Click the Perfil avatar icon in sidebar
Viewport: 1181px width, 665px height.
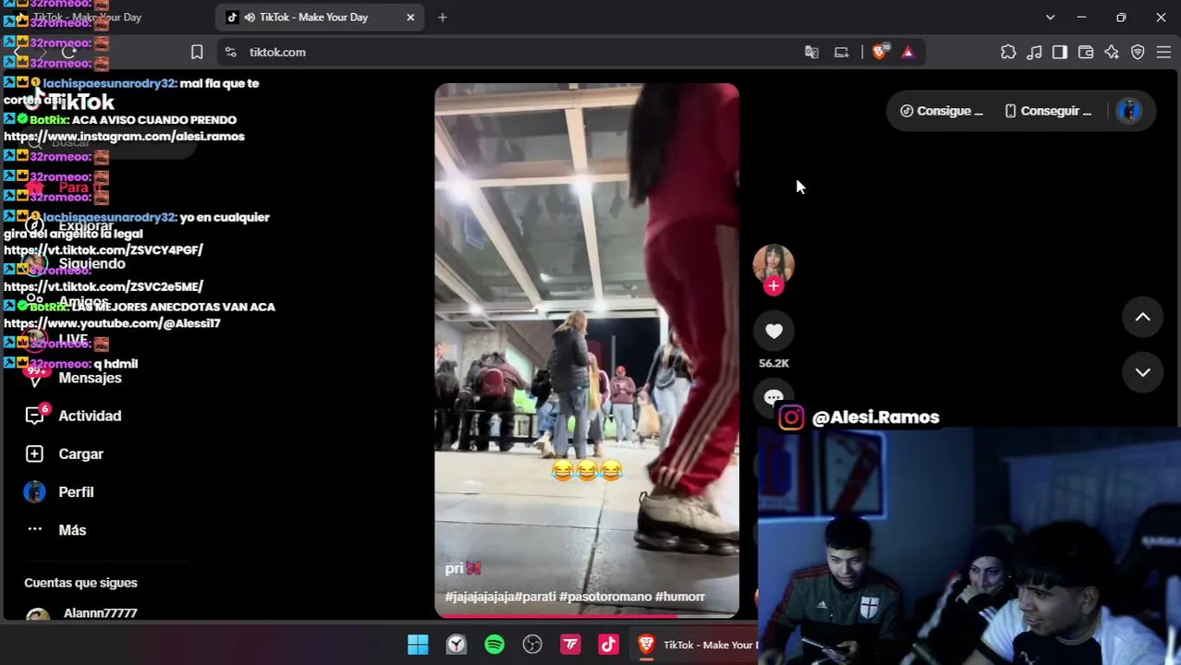(34, 492)
